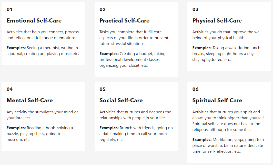Click the description about stimulating your mind
273x165 pixels.
click(42, 115)
